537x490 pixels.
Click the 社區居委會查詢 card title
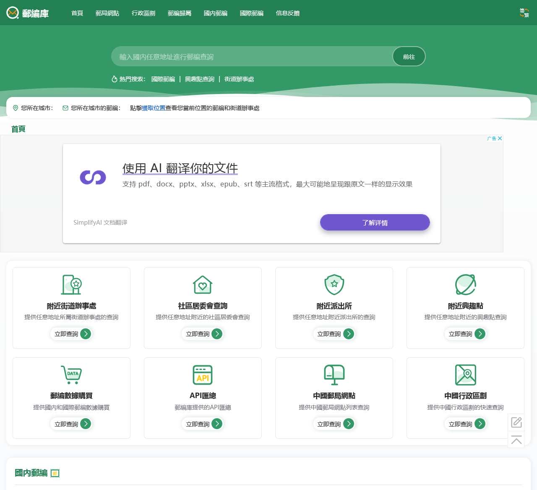tap(203, 306)
